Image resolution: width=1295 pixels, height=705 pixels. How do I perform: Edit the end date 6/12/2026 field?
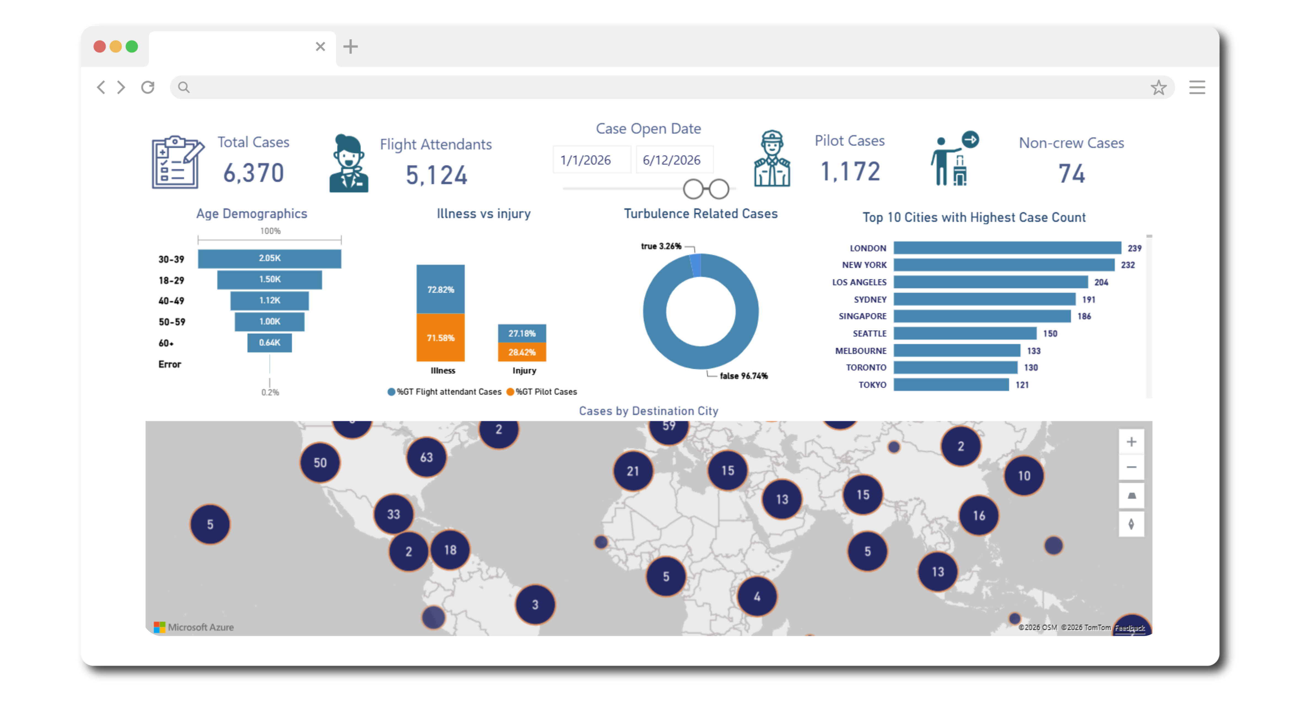(x=674, y=160)
